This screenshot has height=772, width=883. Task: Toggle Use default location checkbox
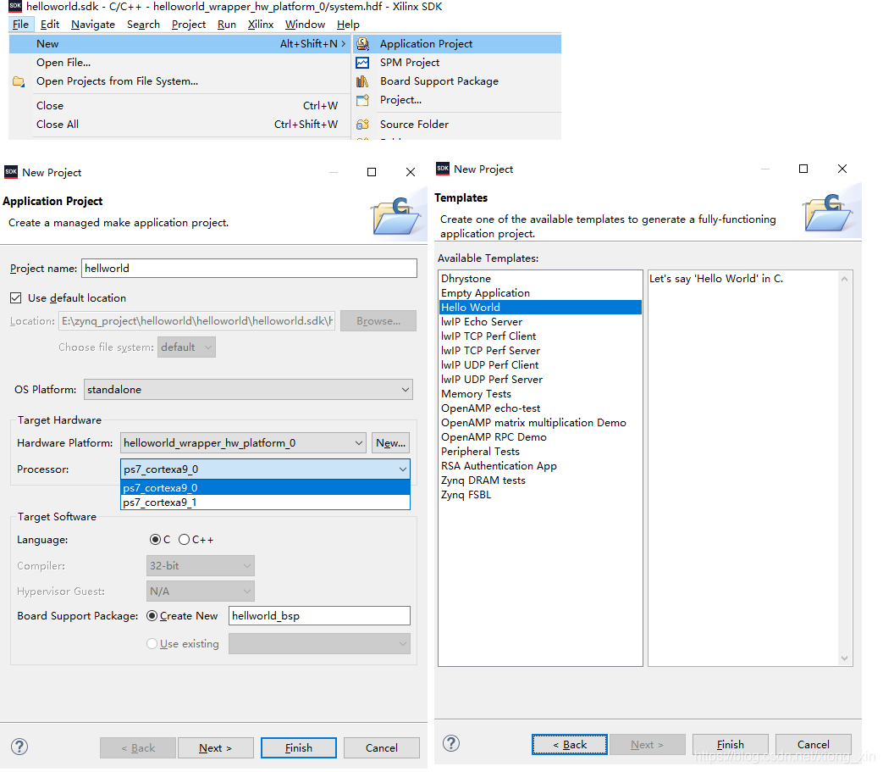tap(16, 298)
